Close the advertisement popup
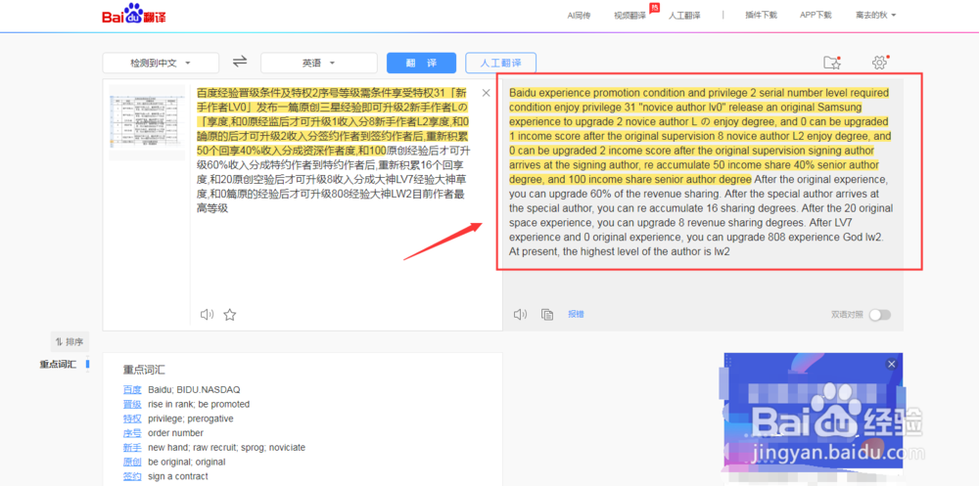979x486 pixels. 891,364
